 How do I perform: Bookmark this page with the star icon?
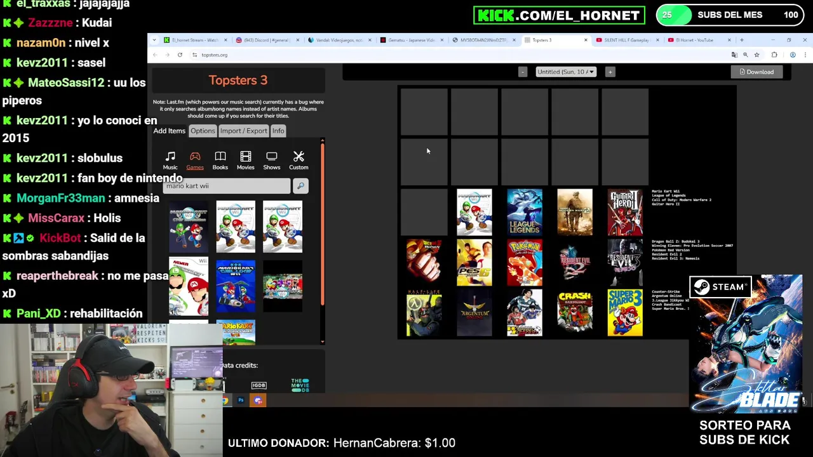(x=756, y=55)
